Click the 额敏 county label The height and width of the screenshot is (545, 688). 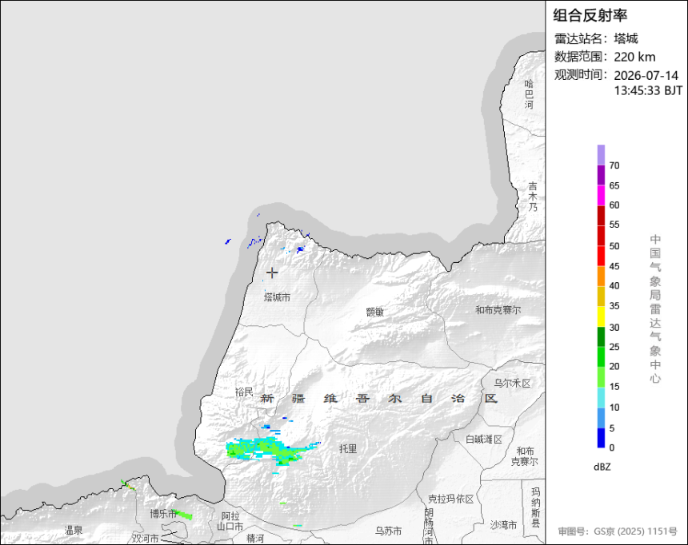pos(375,312)
